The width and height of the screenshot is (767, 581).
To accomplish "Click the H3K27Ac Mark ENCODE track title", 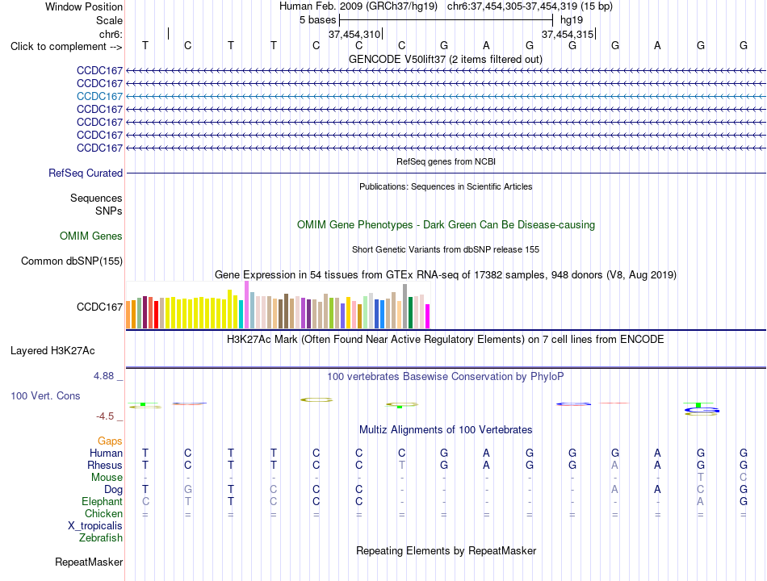I will [x=446, y=340].
